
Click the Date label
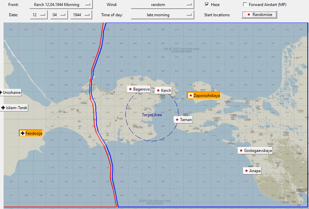(13, 15)
